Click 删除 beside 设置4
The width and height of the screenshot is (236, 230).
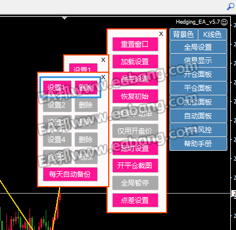point(86,140)
